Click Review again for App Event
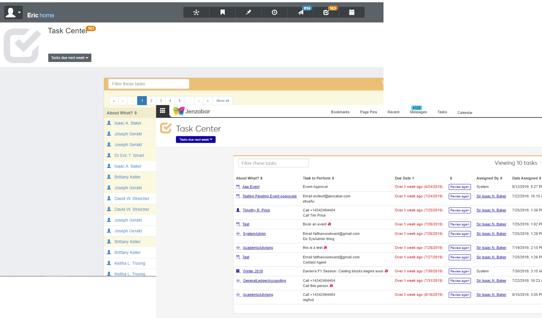The height and width of the screenshot is (318, 542). point(460,187)
